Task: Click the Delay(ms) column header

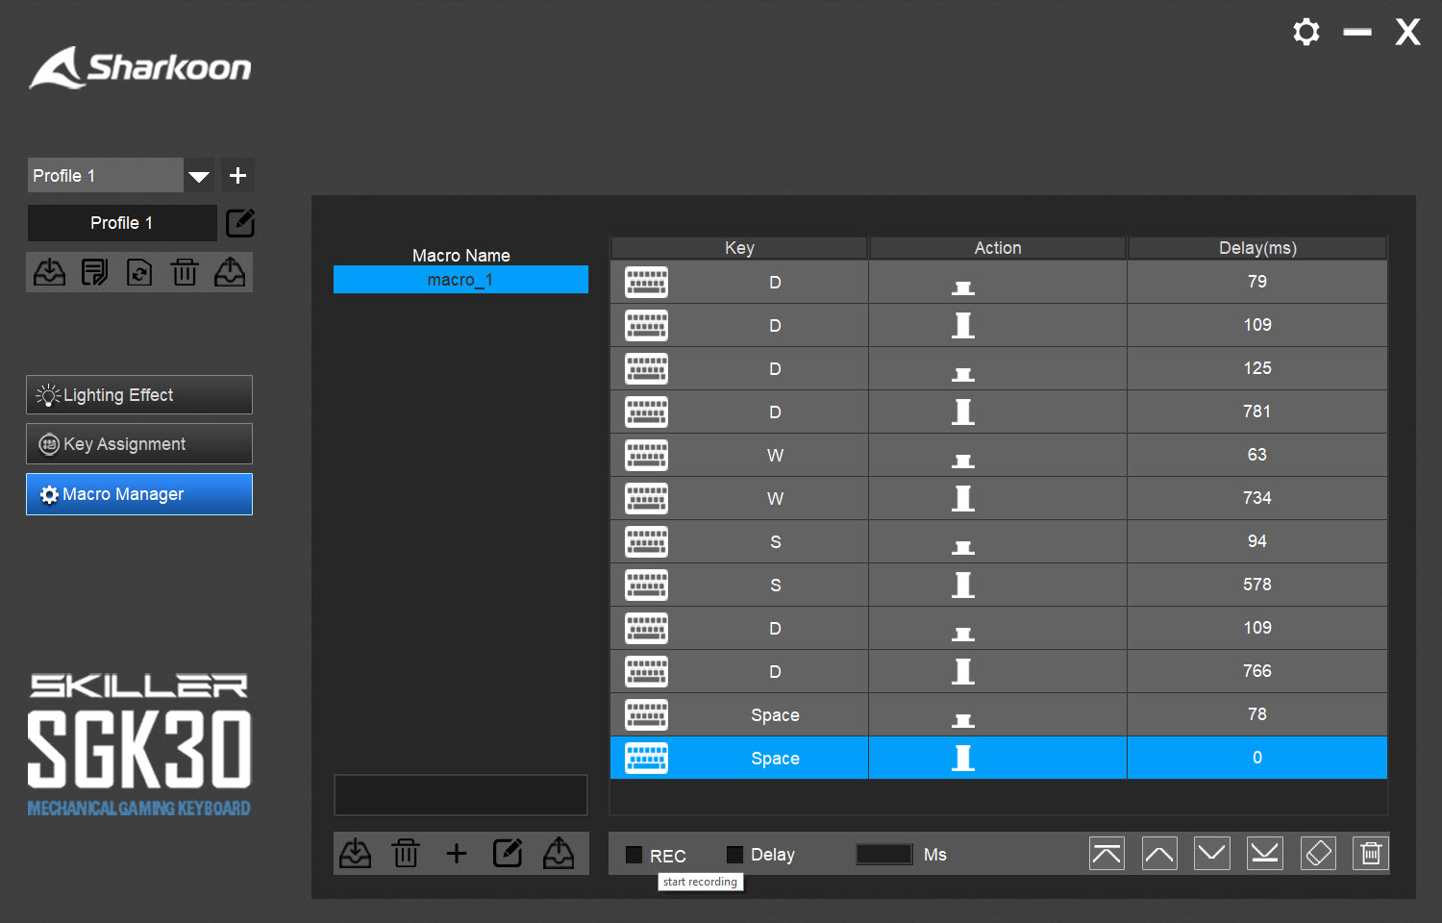Action: [x=1257, y=248]
